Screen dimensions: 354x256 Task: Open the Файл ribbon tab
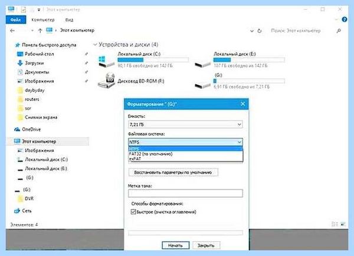click(x=16, y=20)
